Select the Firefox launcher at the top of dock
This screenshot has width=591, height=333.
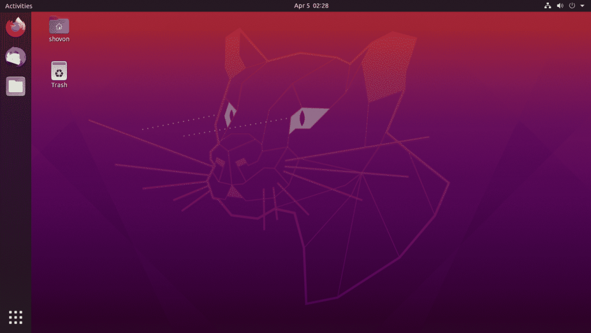pos(15,26)
